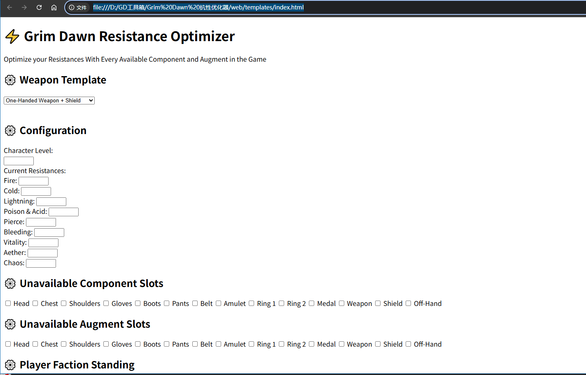Image resolution: width=586 pixels, height=375 pixels.
Task: Focus the Chaos resistance field
Action: [41, 263]
